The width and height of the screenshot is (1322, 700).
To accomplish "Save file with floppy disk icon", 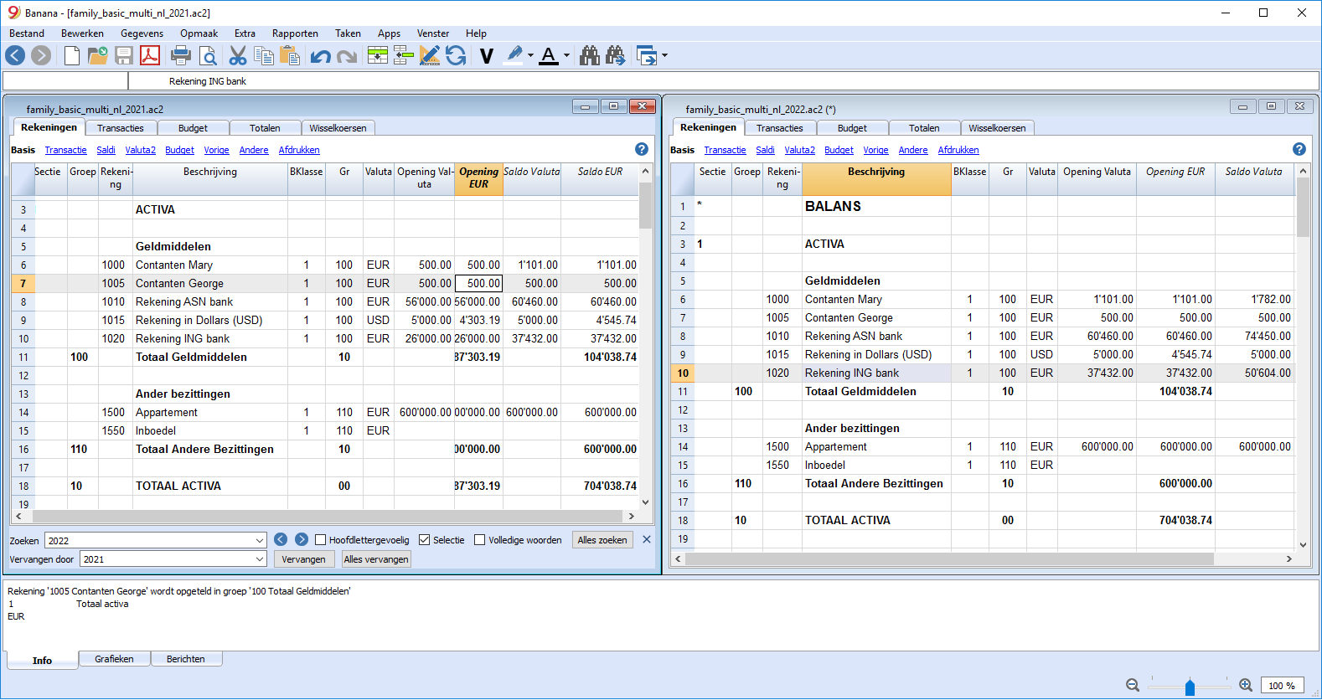I will 124,56.
